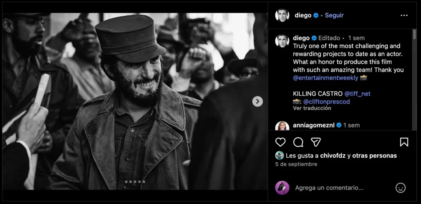Like the post with the heart icon

280,142
